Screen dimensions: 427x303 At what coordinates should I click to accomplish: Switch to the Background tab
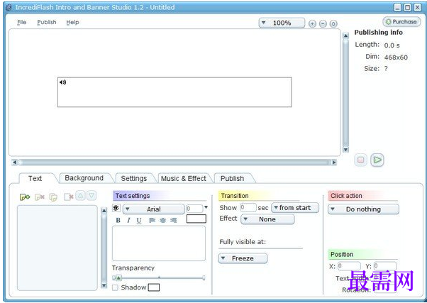84,178
